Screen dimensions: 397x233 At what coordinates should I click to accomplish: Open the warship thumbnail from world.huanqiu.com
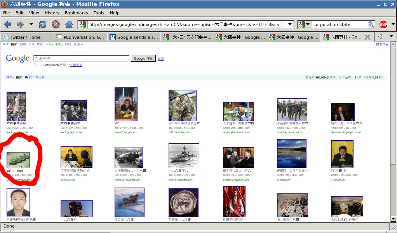(184, 156)
